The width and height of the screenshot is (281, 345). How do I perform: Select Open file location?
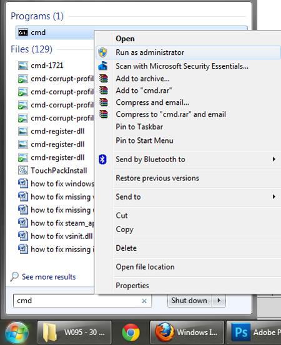(145, 267)
